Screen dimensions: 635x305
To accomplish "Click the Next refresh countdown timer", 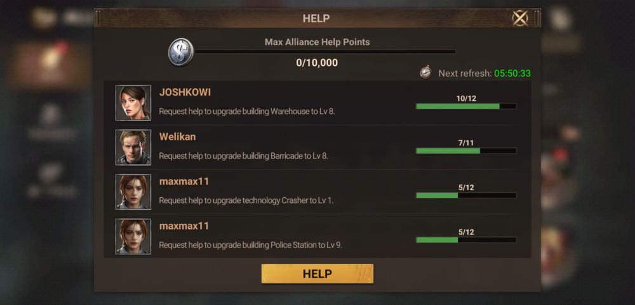I will [x=512, y=73].
